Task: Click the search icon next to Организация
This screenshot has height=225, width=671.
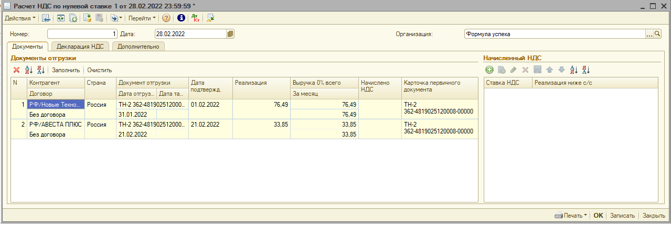Action: 657,34
